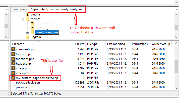Open the Remote site path dropdown
Image resolution: width=179 pixels, height=103 pixels.
point(176,9)
